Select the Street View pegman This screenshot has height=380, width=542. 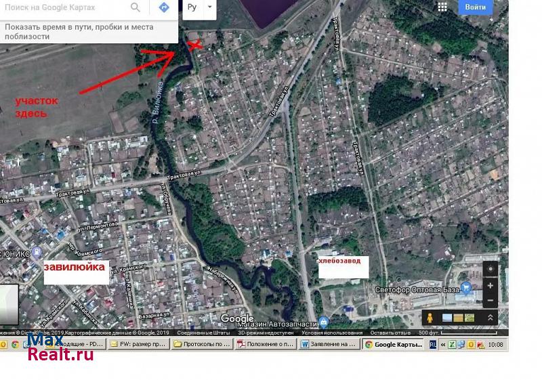430,318
